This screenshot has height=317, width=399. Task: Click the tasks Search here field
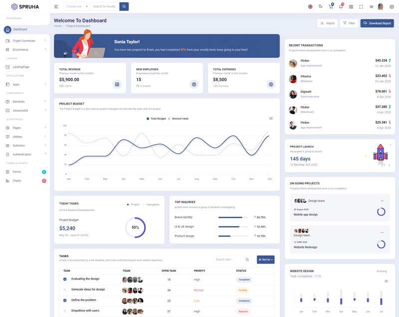pyautogui.click(x=228, y=260)
